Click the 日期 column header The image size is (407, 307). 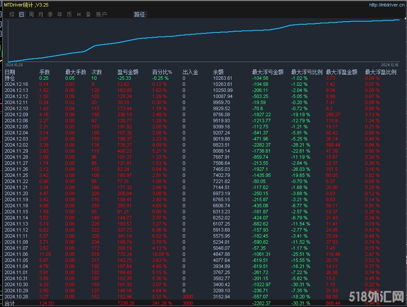pos(10,72)
